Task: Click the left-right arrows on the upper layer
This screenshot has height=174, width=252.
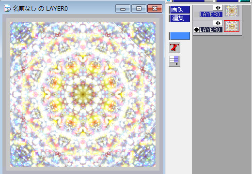Action: coord(218,8)
